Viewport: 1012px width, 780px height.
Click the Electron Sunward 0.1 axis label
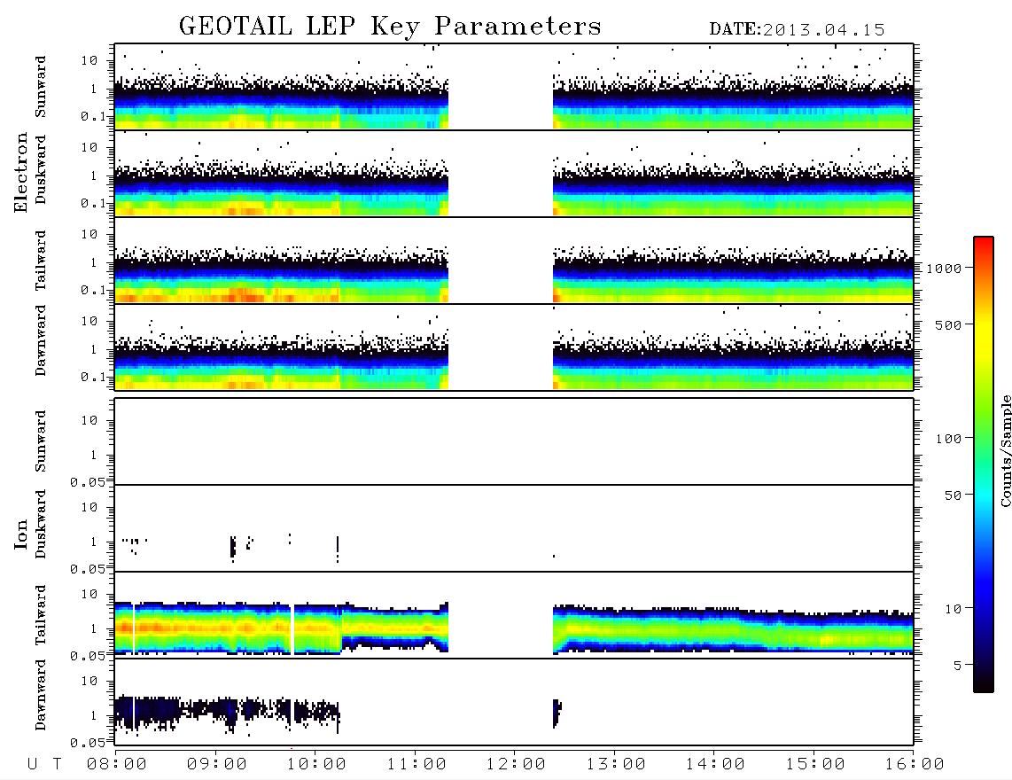93,116
